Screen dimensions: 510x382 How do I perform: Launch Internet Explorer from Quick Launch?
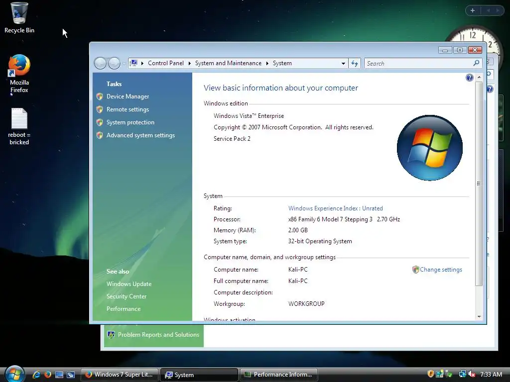tap(36, 374)
